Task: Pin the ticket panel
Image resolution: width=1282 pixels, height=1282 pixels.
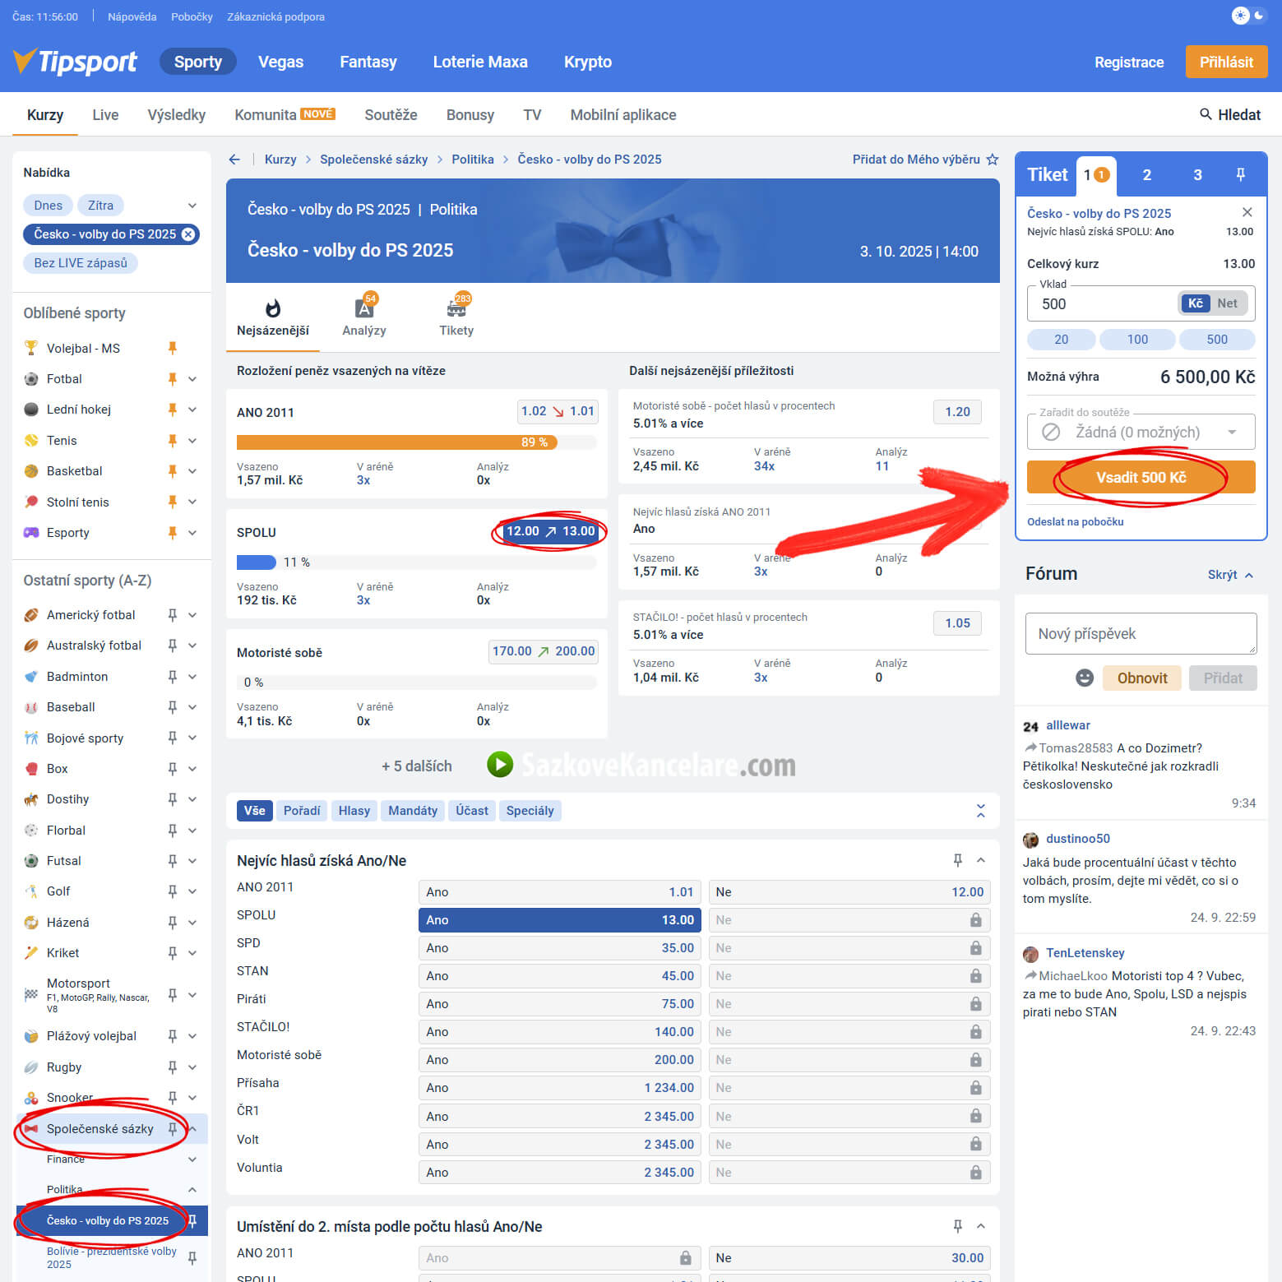Action: [x=1240, y=174]
